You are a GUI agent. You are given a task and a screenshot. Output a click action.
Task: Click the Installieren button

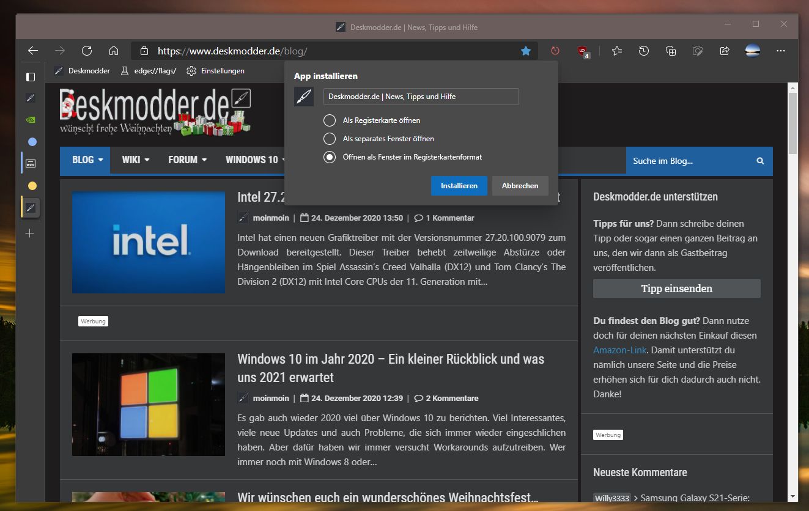[x=459, y=186]
